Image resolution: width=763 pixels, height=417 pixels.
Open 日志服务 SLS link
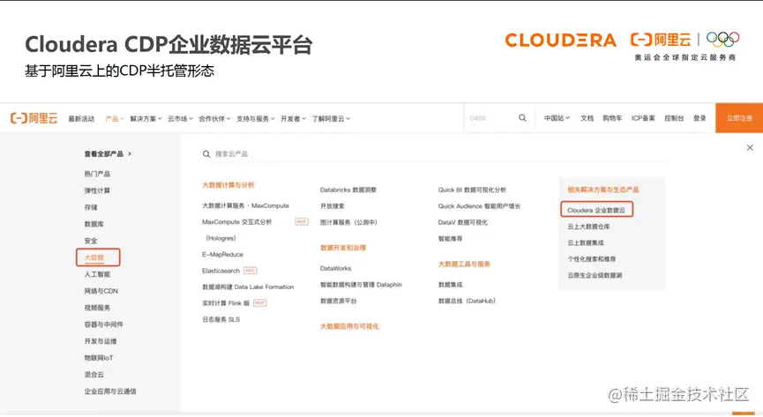pos(221,320)
